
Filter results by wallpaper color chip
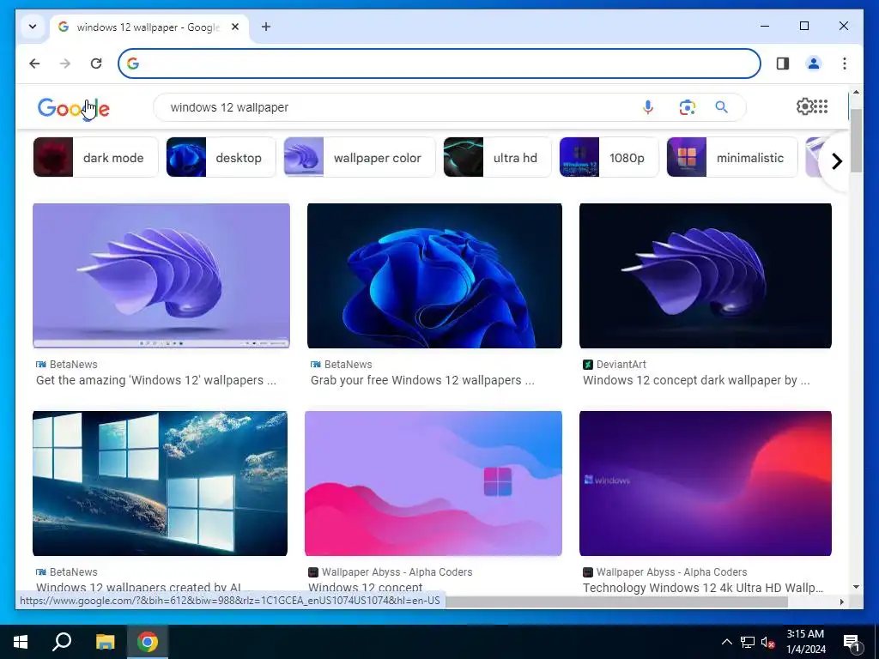[x=360, y=158]
